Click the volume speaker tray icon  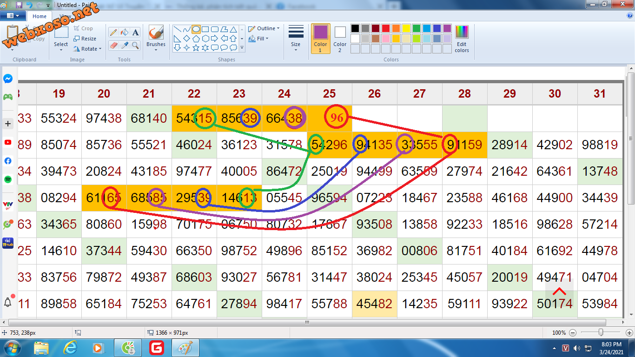577,348
